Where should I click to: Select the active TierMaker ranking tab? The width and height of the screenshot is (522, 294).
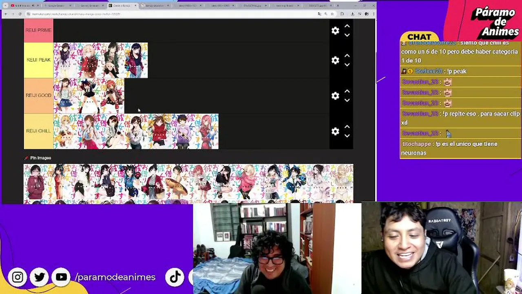[122, 6]
